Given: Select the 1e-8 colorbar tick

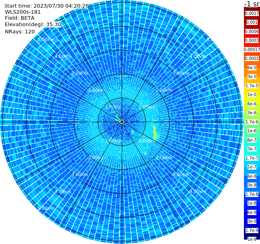Looking at the screenshot, I should click(x=252, y=203).
